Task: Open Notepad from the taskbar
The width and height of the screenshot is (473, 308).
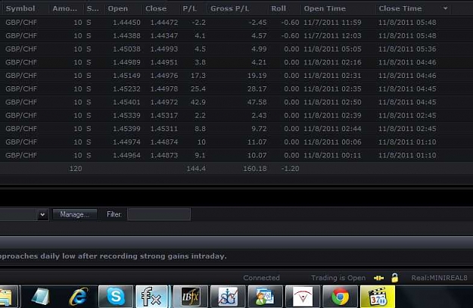Action: coord(40,297)
